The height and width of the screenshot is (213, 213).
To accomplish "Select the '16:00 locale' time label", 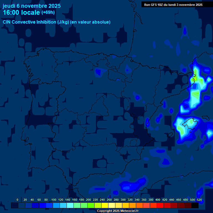I will pyautogui.click(x=21, y=12).
